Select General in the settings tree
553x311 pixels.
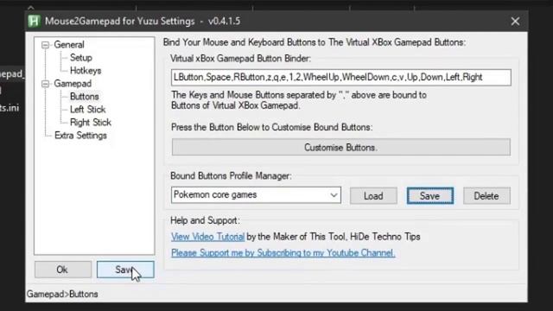[x=69, y=45]
